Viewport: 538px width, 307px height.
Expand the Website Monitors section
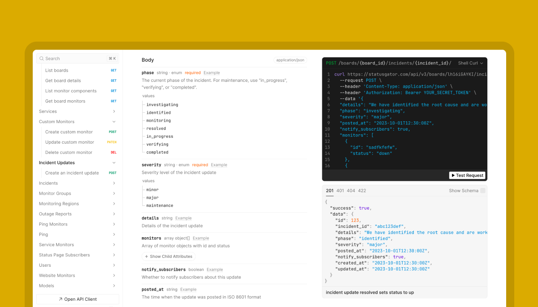click(x=114, y=276)
